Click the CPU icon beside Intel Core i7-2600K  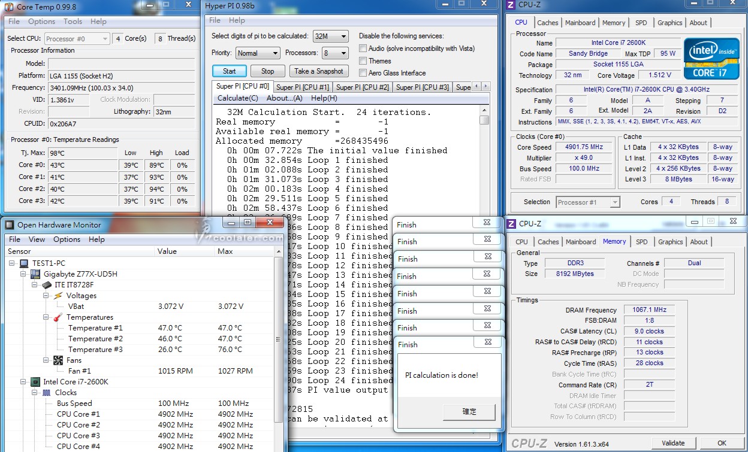[x=35, y=382]
